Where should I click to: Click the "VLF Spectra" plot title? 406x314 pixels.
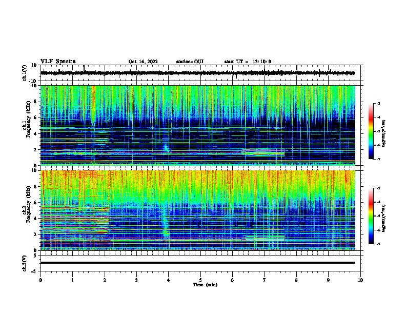pos(58,62)
